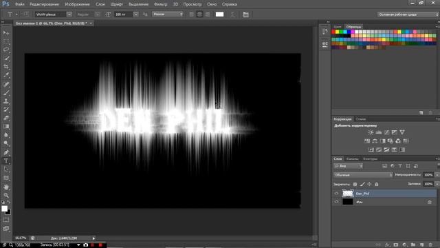The image size is (440, 248).
Task: Open the font style dropdown
Action: coord(97,14)
